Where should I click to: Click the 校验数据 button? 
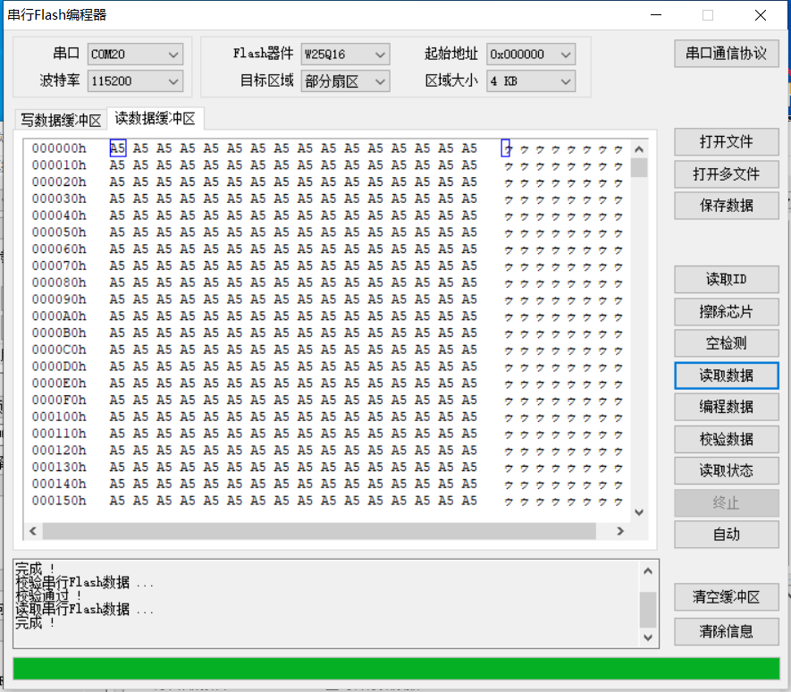(727, 439)
